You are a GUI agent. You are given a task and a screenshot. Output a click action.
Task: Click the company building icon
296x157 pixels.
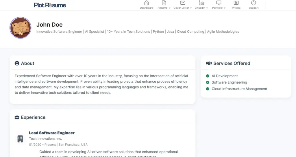tap(20, 139)
